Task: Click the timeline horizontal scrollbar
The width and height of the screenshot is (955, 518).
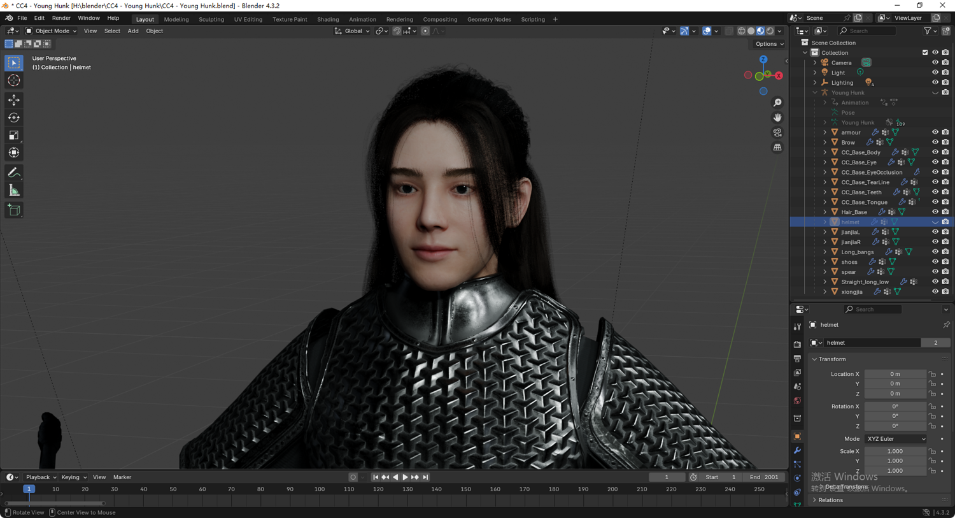Action: pyautogui.click(x=55, y=503)
